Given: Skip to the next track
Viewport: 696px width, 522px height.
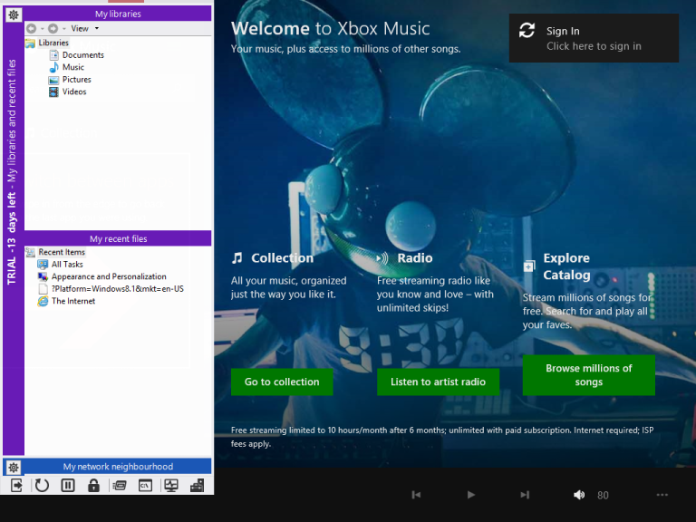Looking at the screenshot, I should coord(525,495).
